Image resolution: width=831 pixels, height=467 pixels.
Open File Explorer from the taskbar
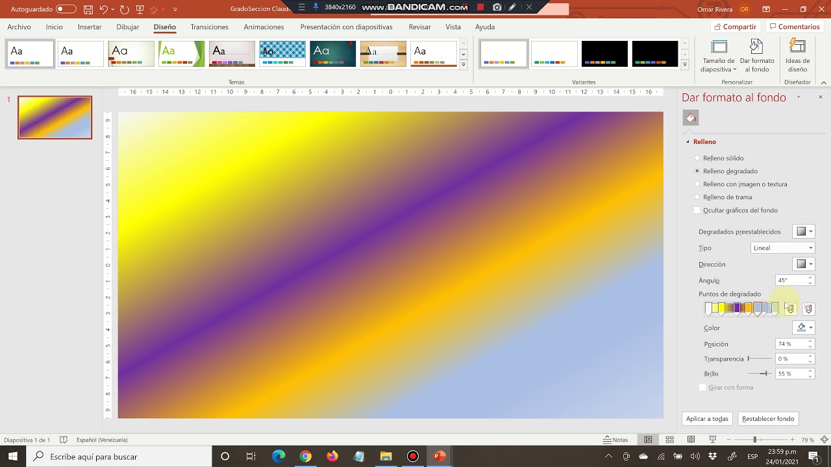coord(386,457)
